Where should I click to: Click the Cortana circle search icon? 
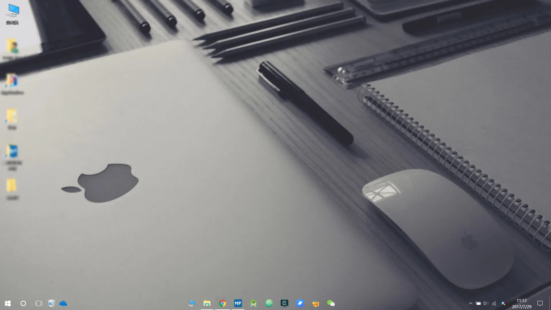(x=23, y=303)
